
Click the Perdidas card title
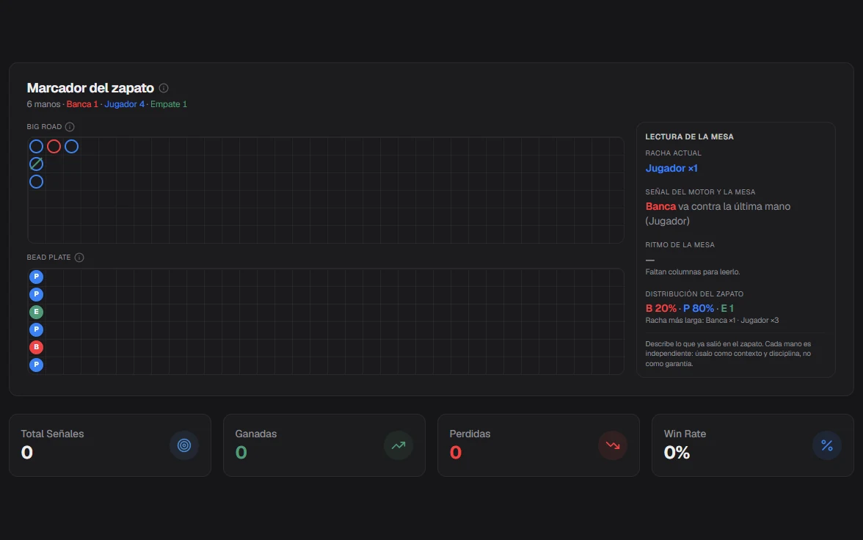tap(470, 434)
